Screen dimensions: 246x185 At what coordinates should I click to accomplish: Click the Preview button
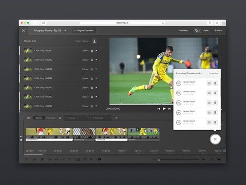click(x=183, y=31)
